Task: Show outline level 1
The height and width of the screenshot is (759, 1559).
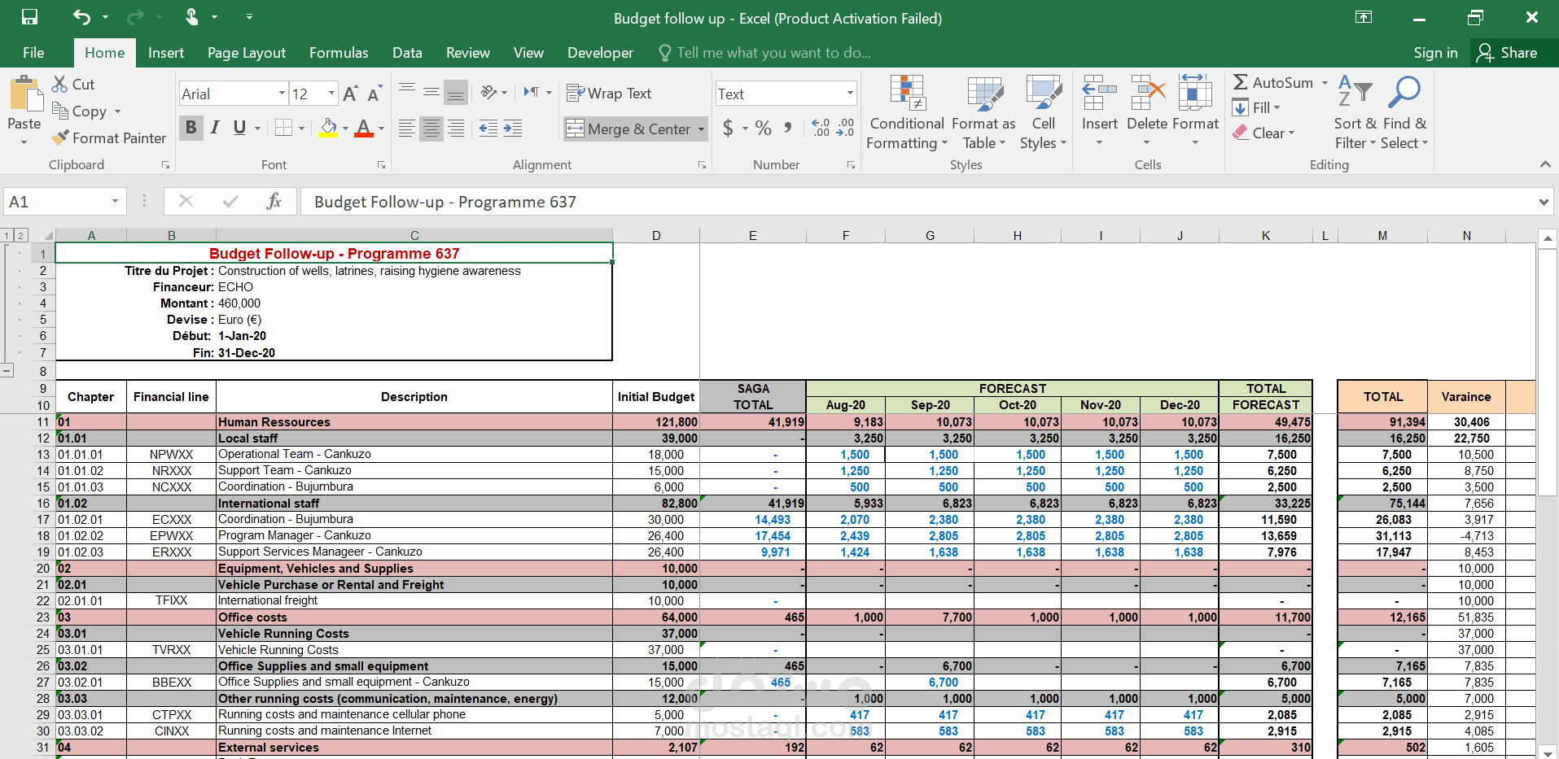Action: pyautogui.click(x=7, y=236)
